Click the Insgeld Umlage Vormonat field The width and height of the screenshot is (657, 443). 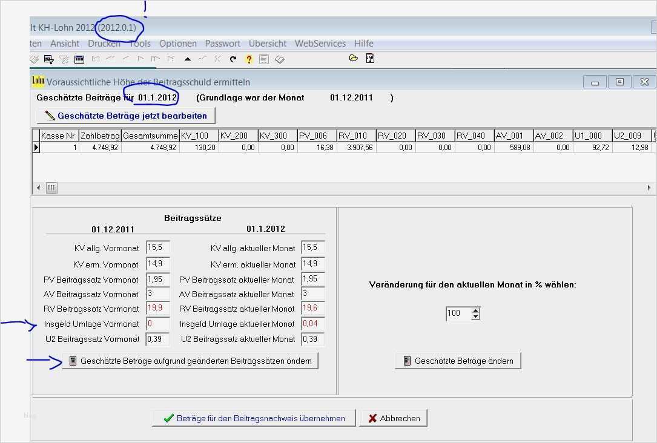click(158, 324)
